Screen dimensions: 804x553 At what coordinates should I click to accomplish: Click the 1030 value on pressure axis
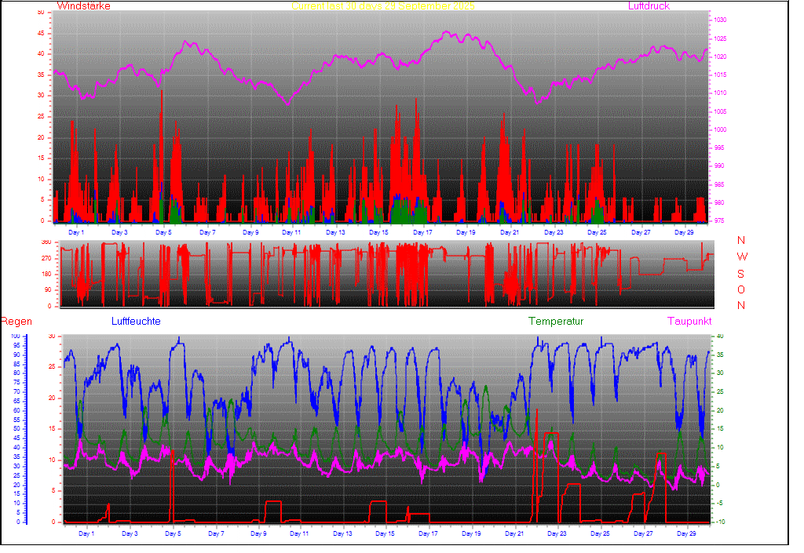[x=720, y=20]
